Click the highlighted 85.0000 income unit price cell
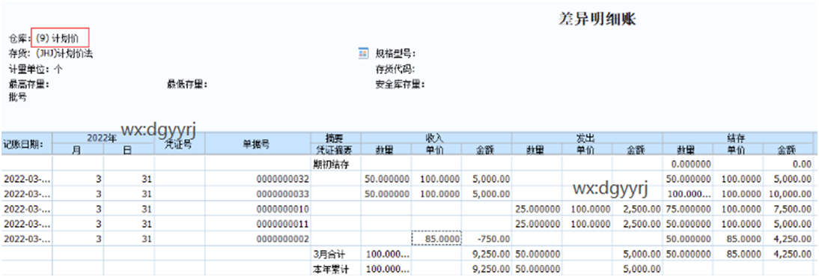Screen dimensions: 819x277 pos(436,239)
